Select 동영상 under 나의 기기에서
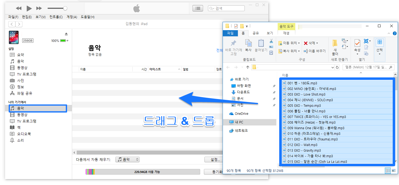The width and height of the screenshot is (399, 185). pos(22,115)
